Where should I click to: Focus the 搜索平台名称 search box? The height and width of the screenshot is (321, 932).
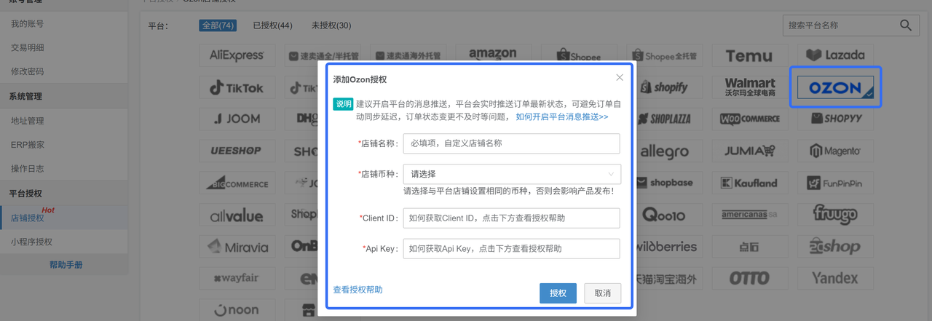coord(839,25)
